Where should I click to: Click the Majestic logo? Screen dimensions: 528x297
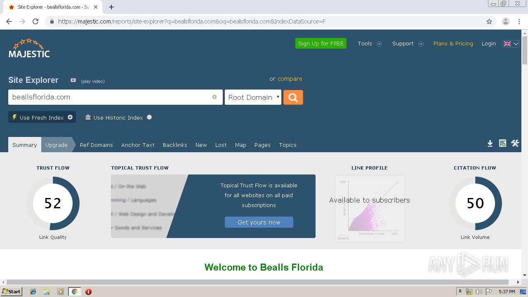[x=29, y=48]
